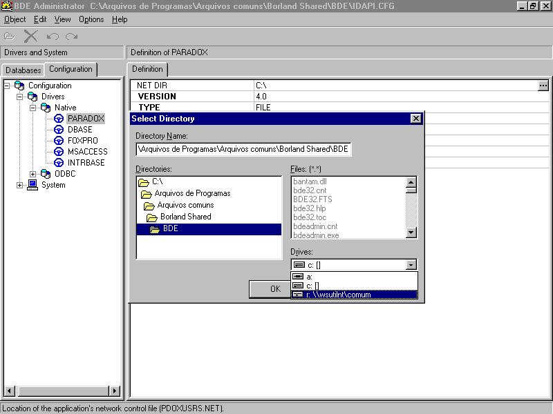The height and width of the screenshot is (414, 553).
Task: Open the Drives dropdown arrow
Action: click(x=411, y=265)
